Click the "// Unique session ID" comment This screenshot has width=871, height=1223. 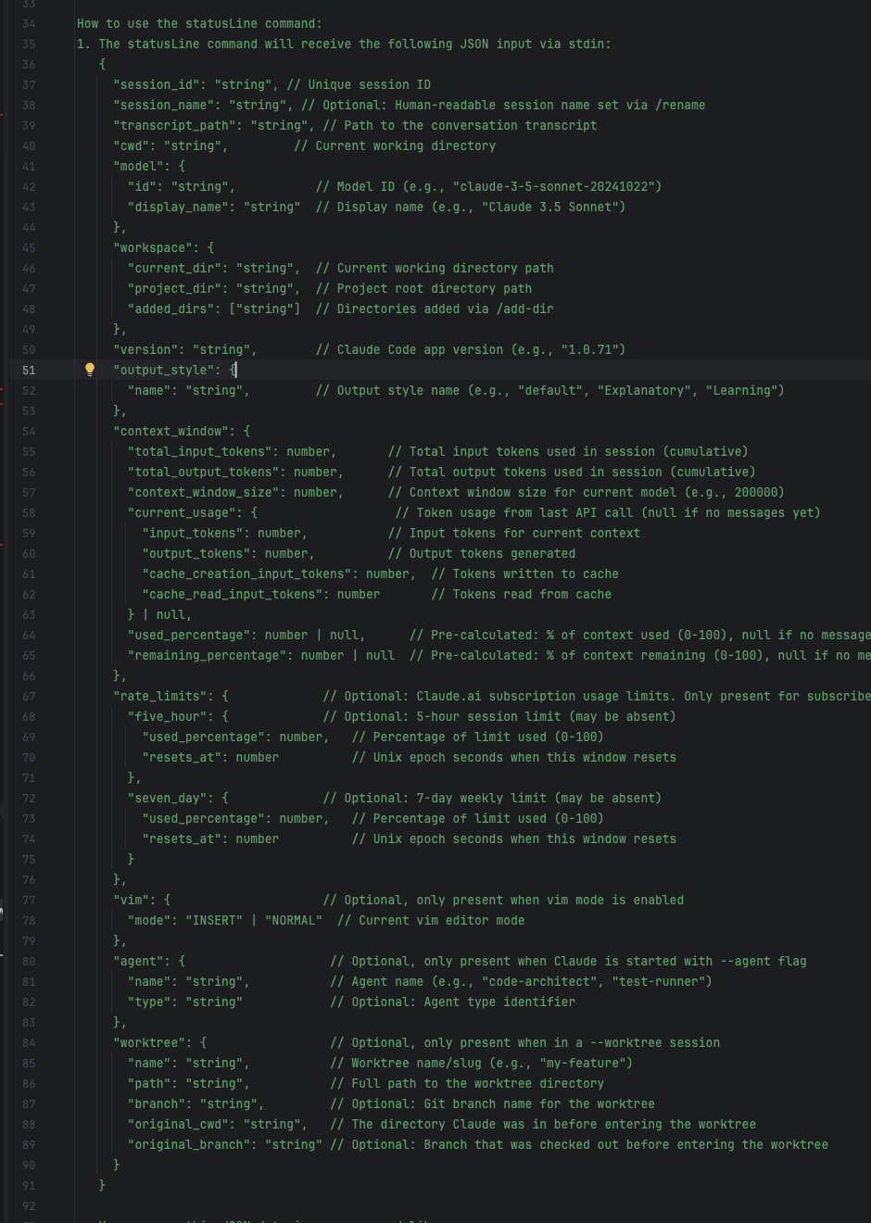tap(359, 84)
